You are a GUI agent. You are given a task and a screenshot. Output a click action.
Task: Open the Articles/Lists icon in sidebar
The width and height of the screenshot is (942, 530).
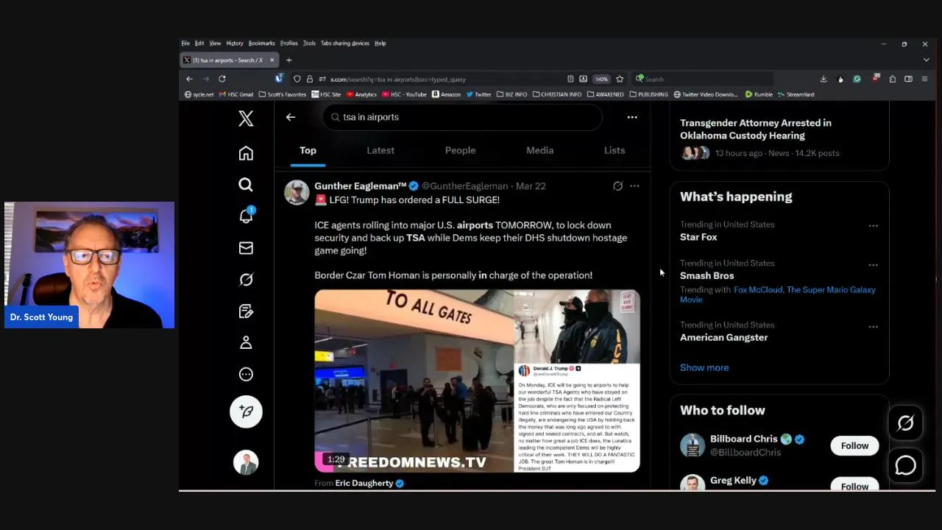point(246,311)
